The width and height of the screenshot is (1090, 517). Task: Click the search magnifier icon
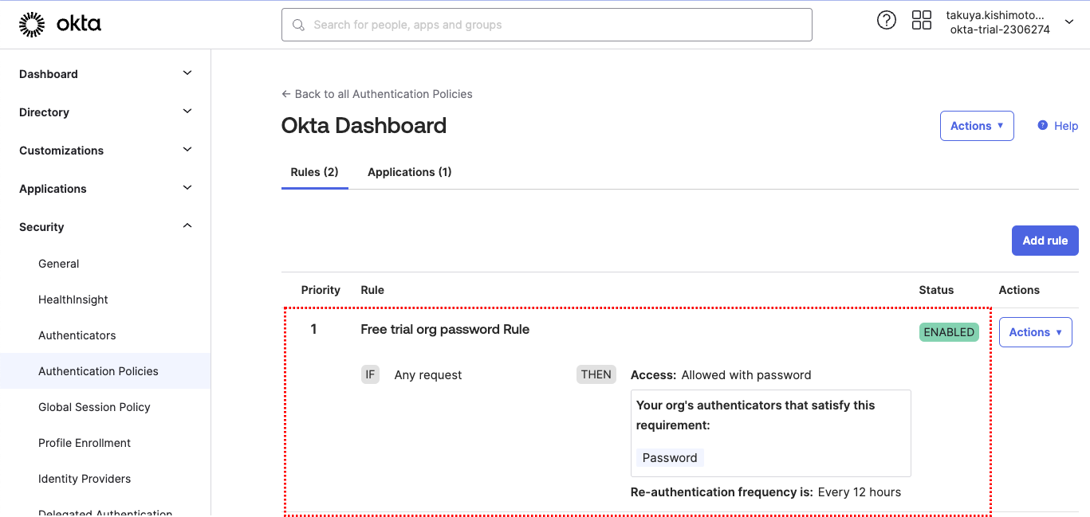click(299, 25)
